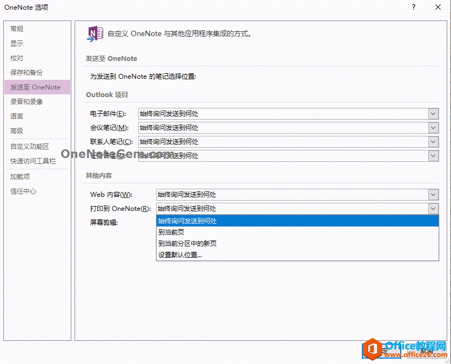Image resolution: width=451 pixels, height=364 pixels.
Task: Click the OneNote logo icon at dialog top
Action: [x=95, y=33]
